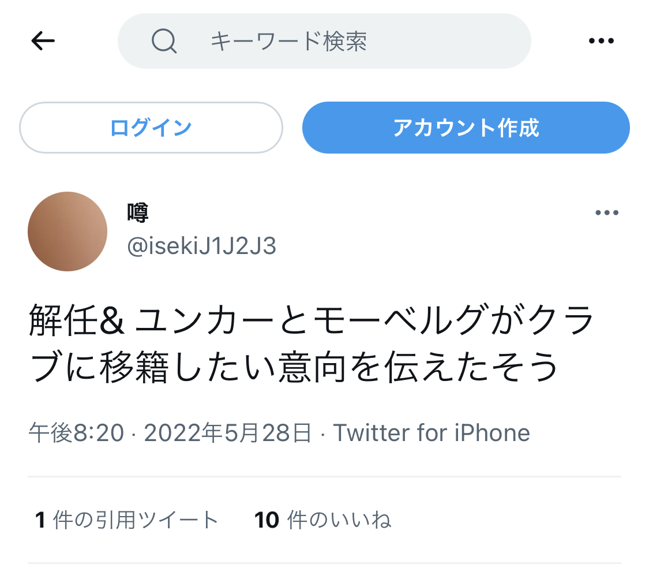Select the tweet text about ユンカー

[x=312, y=343]
